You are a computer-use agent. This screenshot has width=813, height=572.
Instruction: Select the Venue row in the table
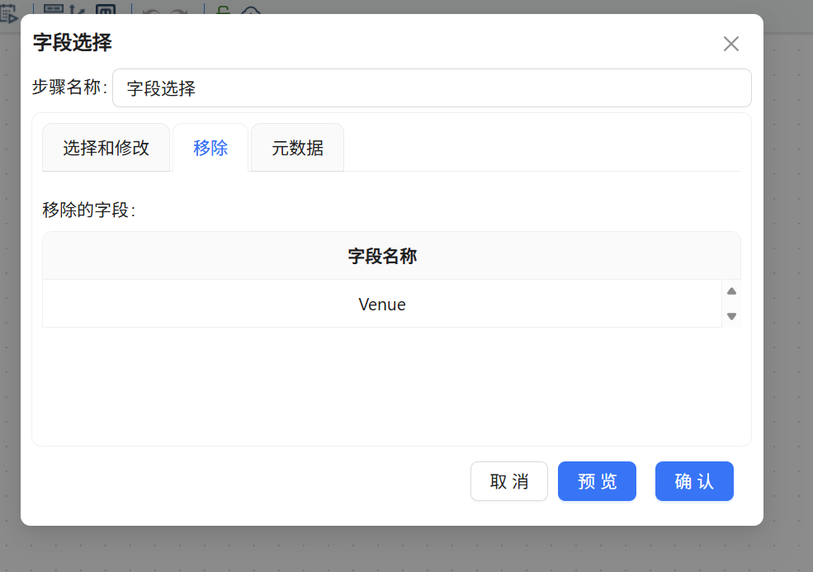[382, 304]
